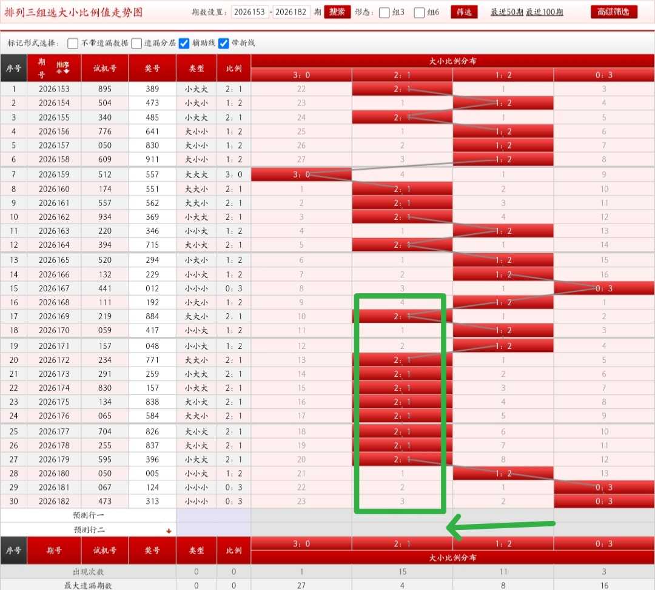
Task: Click the 预测行一 cell under 2:1
Action: [402, 515]
